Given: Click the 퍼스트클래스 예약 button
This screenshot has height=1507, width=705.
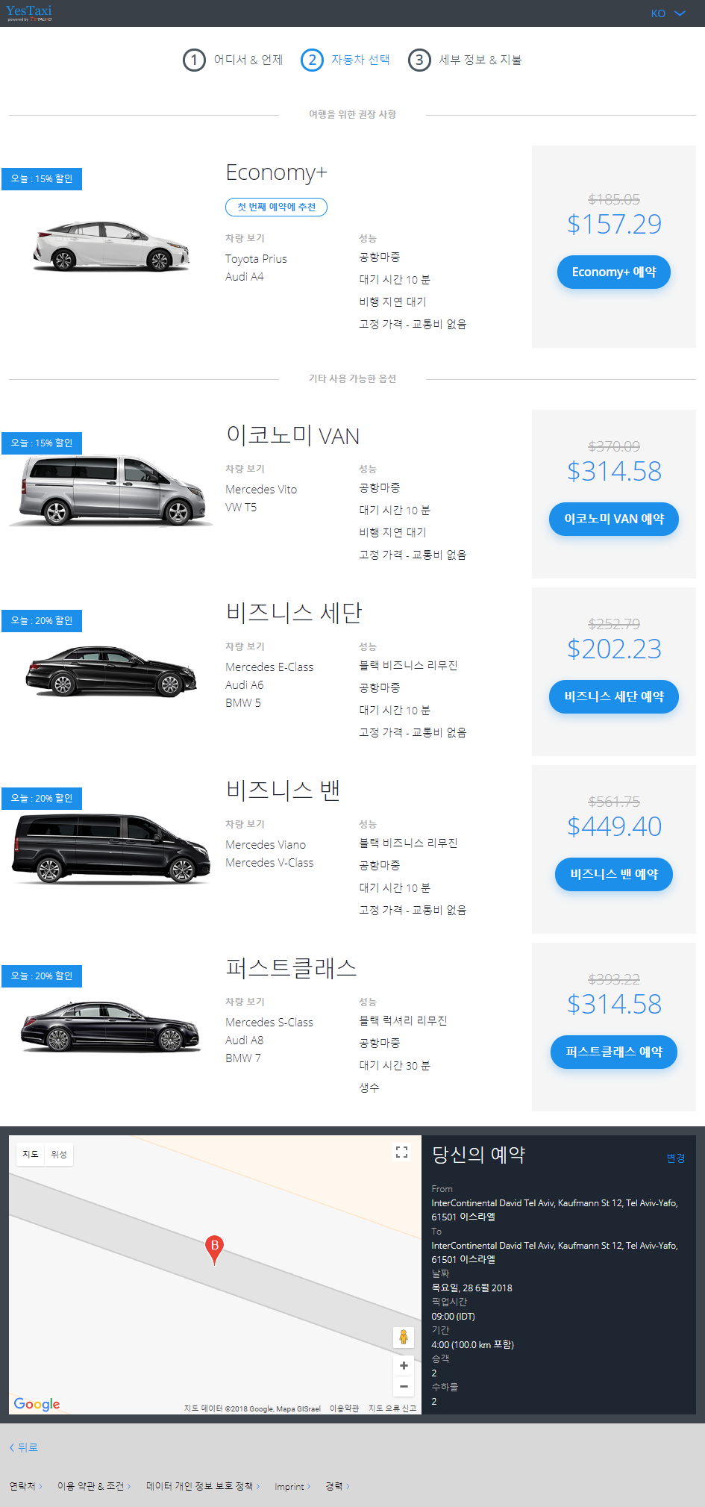Looking at the screenshot, I should pos(613,1052).
